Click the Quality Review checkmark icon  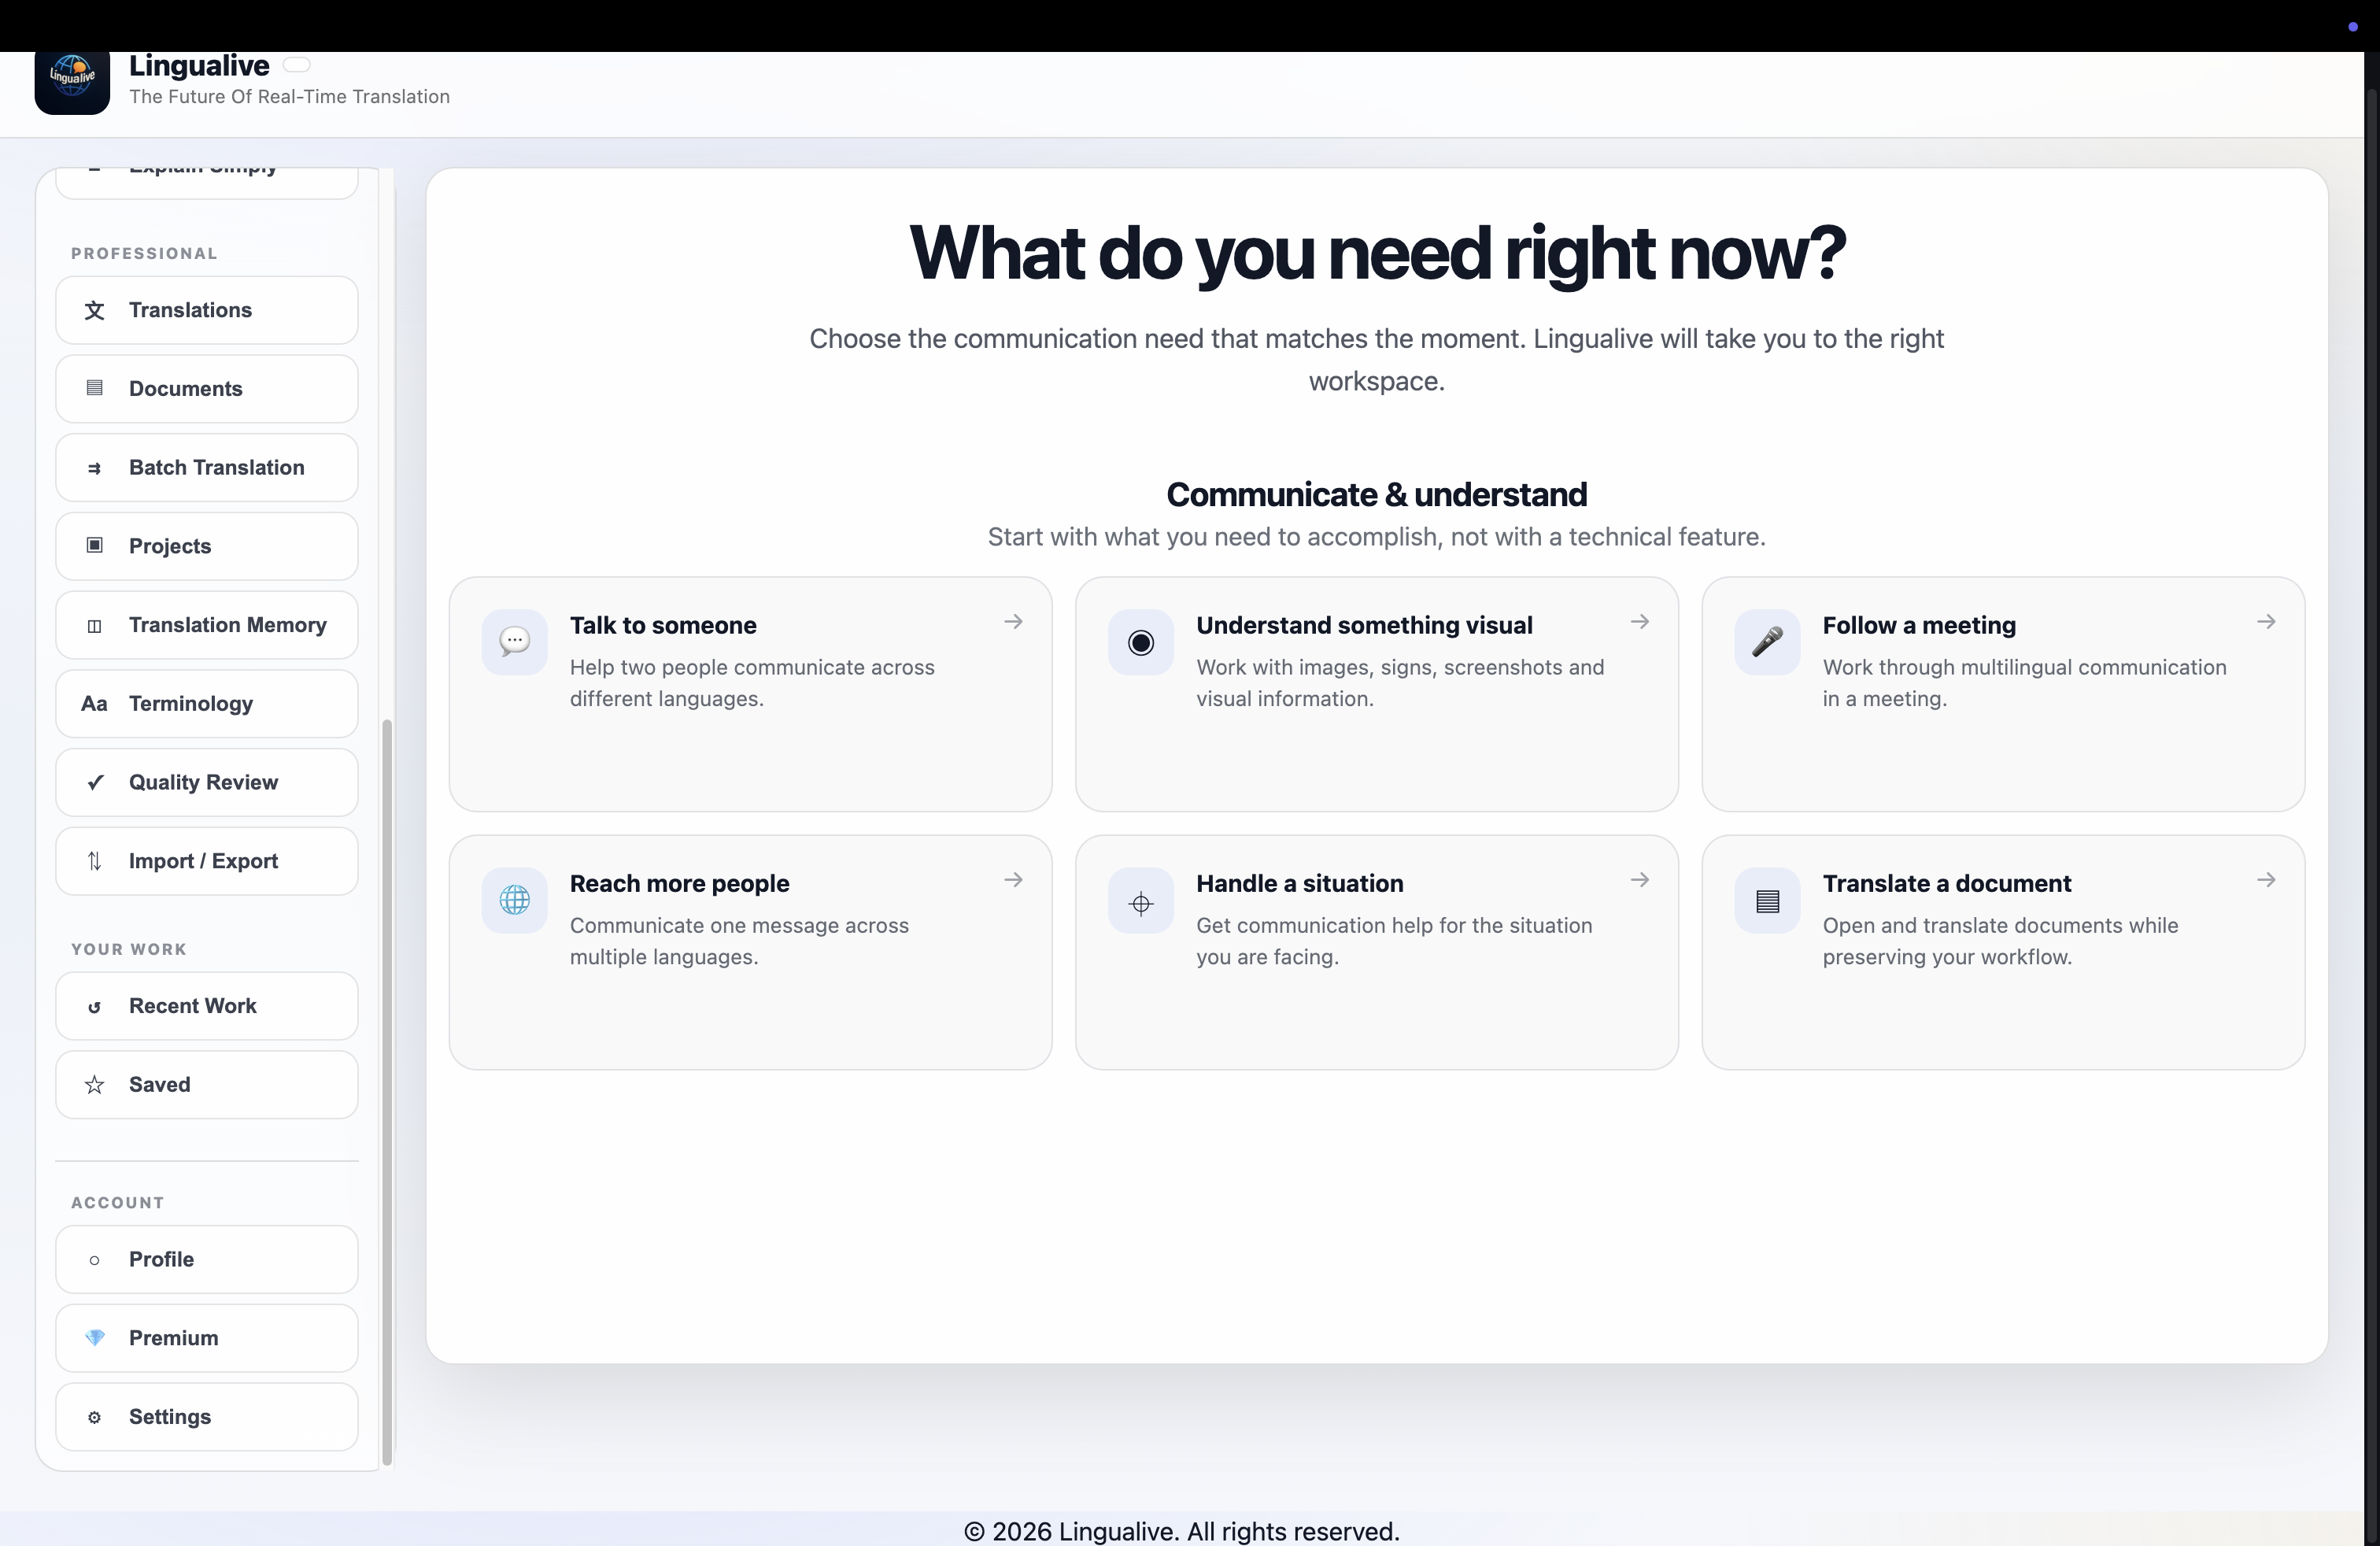pyautogui.click(x=94, y=782)
